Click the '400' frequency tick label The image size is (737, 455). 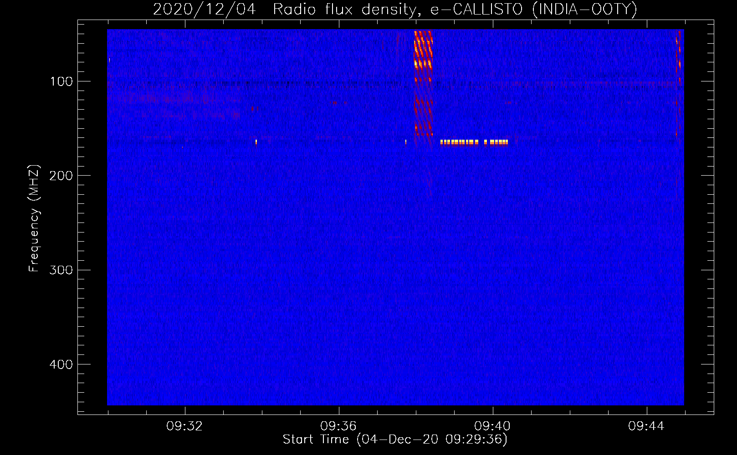(x=61, y=364)
